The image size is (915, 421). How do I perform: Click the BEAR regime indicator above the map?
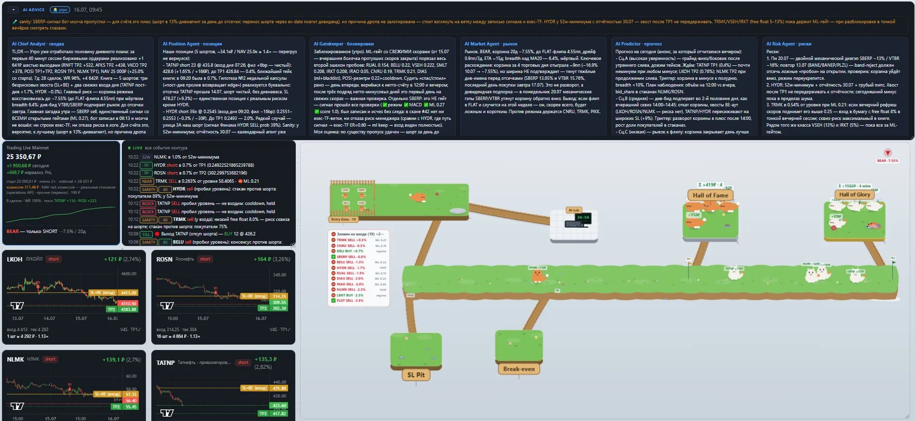(887, 156)
